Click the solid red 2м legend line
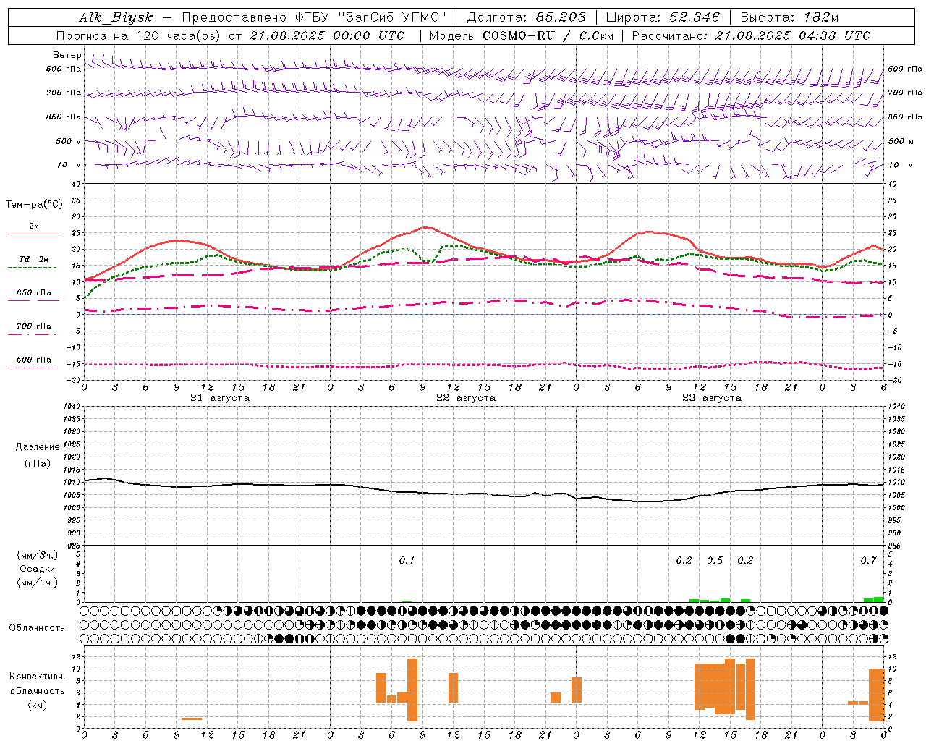This screenshot has height=741, width=926. [33, 234]
